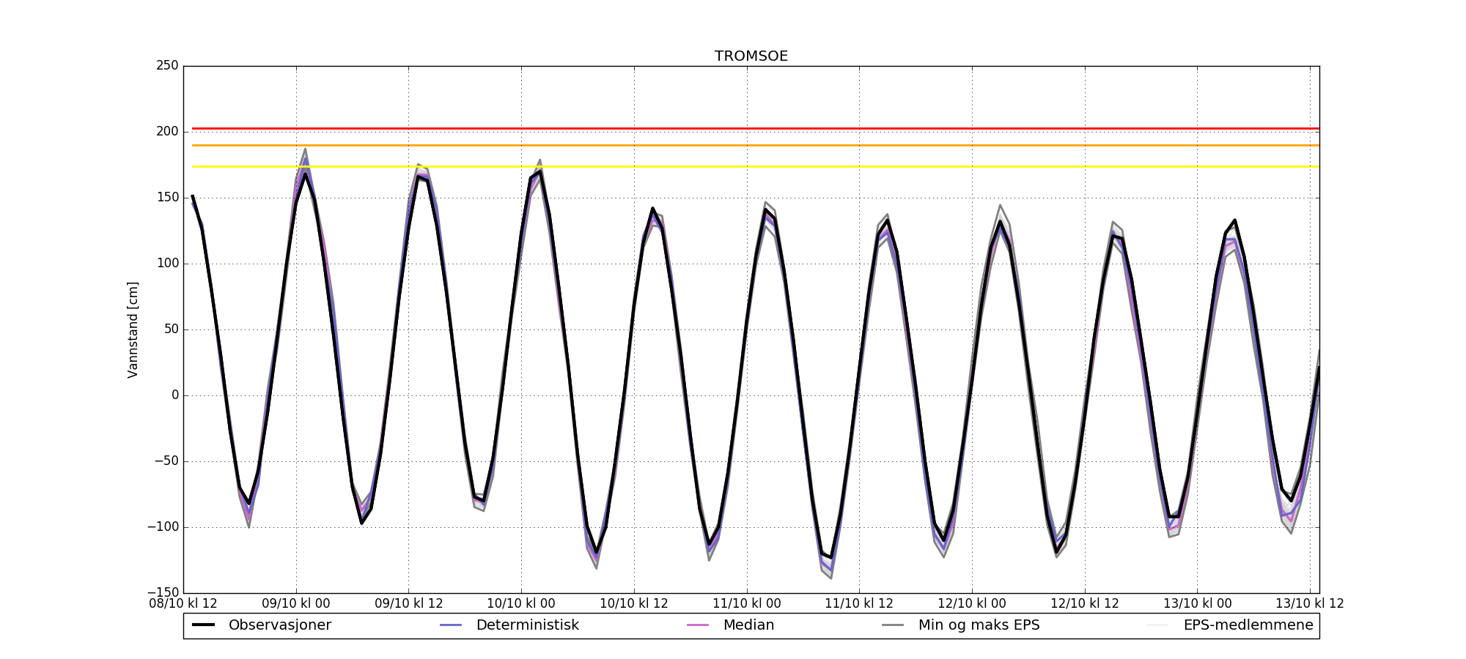The image size is (1466, 659).
Task: Select the EPS-medlemmene legend label
Action: (x=1248, y=625)
